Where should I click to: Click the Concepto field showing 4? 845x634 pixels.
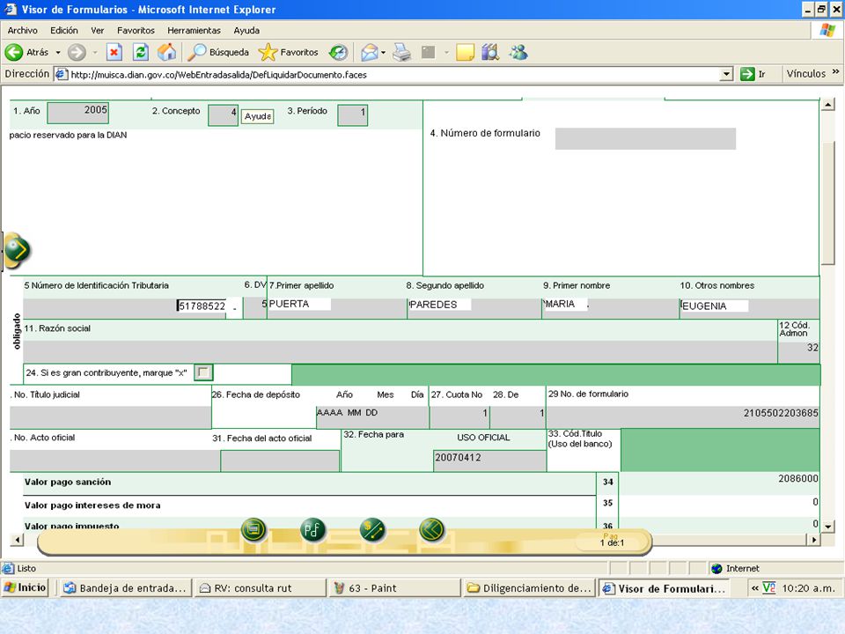click(x=223, y=114)
